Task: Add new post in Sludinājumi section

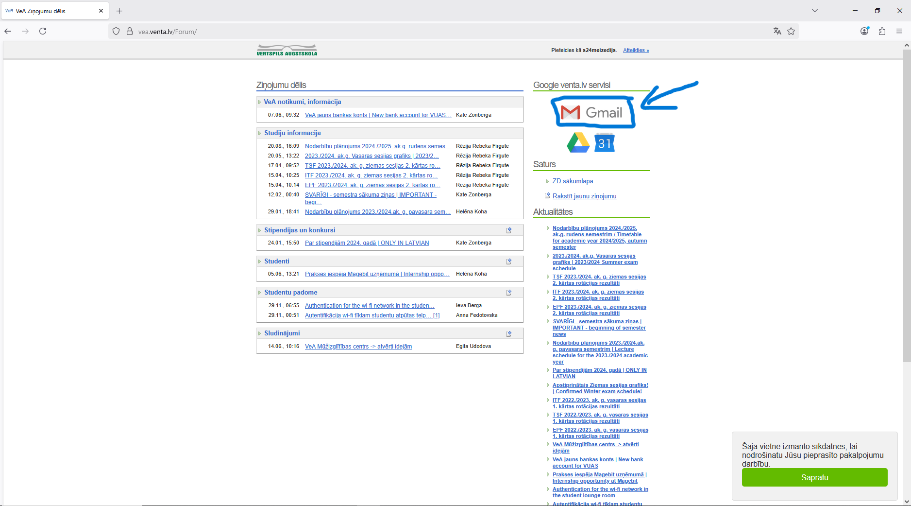Action: 509,333
